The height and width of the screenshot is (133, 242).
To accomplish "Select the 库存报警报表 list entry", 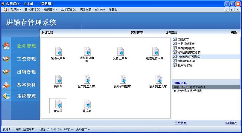I will tap(186, 48).
